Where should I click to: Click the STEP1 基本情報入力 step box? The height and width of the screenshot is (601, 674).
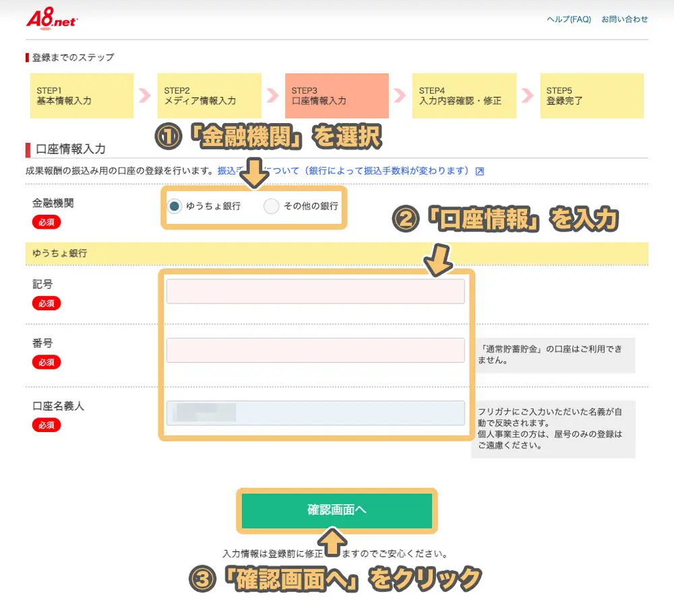(x=82, y=96)
